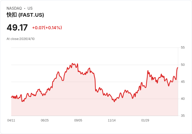
Task: Click the 49.17 current price
Action: pyautogui.click(x=17, y=28)
